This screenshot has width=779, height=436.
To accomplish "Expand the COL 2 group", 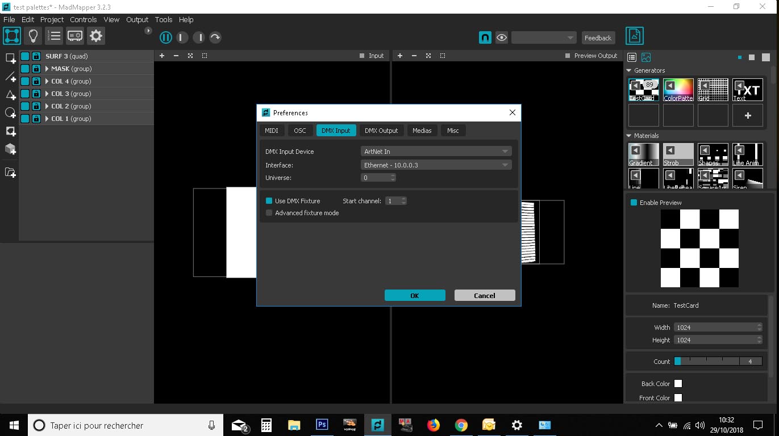I will pyautogui.click(x=47, y=106).
